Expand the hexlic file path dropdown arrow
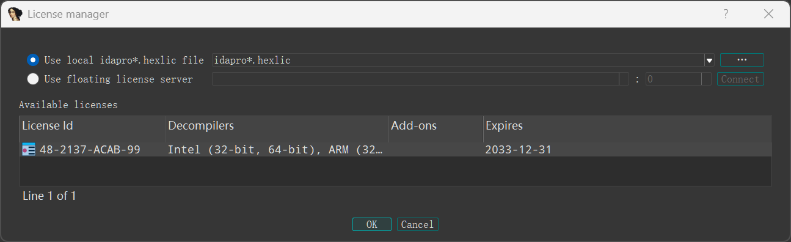This screenshot has width=791, height=242. pyautogui.click(x=710, y=60)
